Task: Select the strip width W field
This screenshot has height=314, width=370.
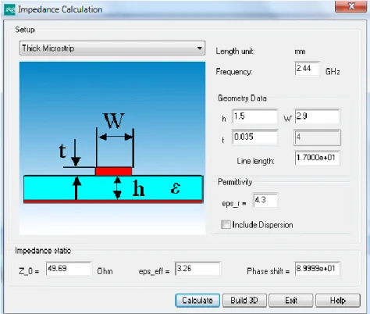Action: point(317,116)
